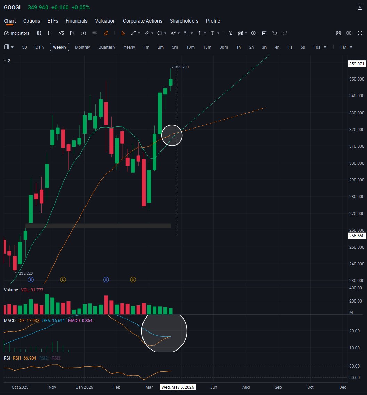Collapse the side panel icon at top right
This screenshot has height=395, width=367.
[360, 7]
